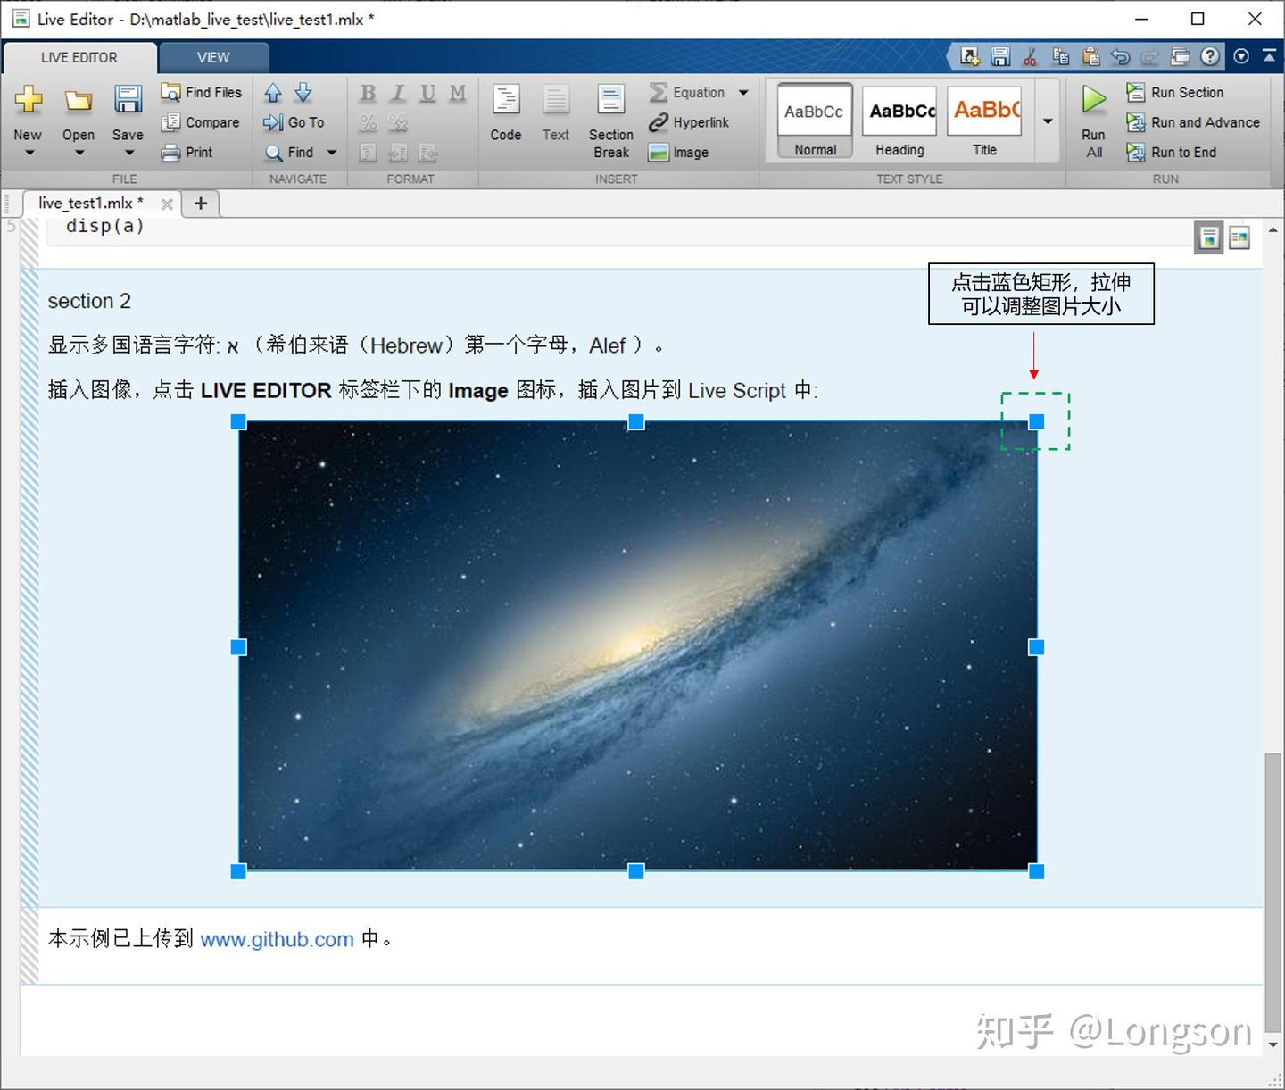This screenshot has height=1090, width=1285.
Task: Apply the Title text style
Action: (x=984, y=121)
